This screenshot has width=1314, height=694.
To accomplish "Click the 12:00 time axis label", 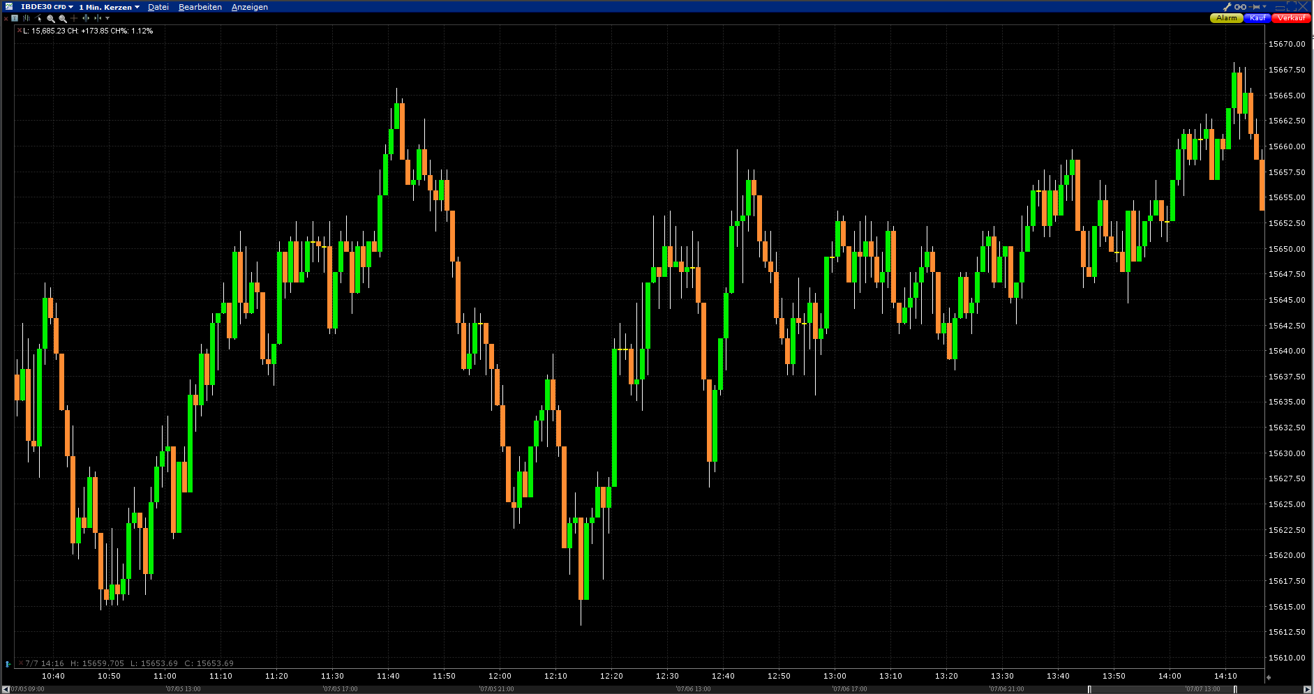I will point(500,676).
